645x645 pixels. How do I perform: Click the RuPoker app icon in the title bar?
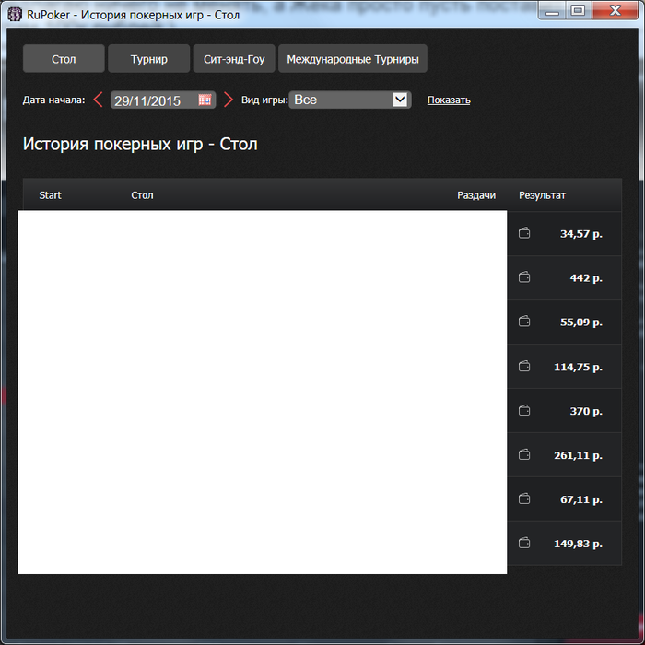coord(15,15)
